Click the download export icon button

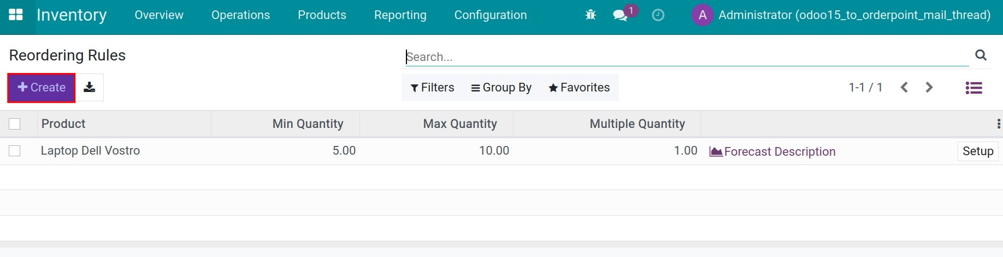point(90,87)
